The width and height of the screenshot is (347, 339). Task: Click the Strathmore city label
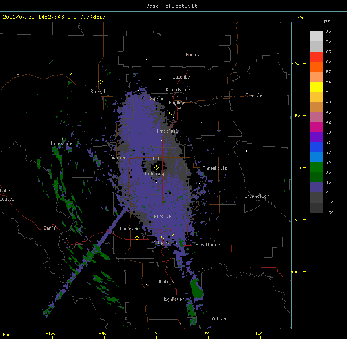point(208,245)
